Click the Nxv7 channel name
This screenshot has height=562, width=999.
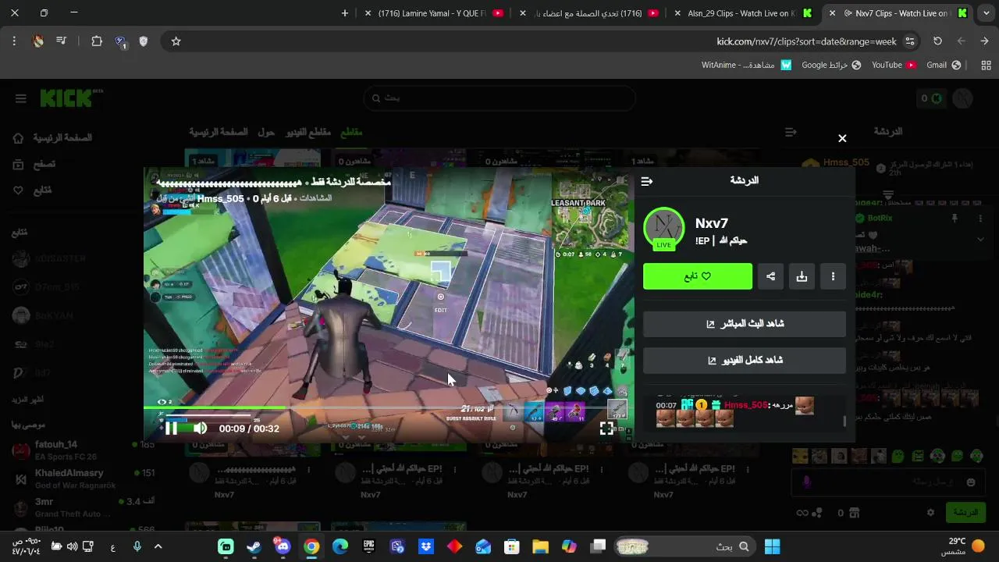(x=712, y=223)
